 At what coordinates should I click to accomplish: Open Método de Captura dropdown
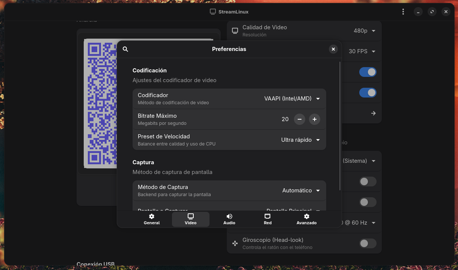click(301, 190)
